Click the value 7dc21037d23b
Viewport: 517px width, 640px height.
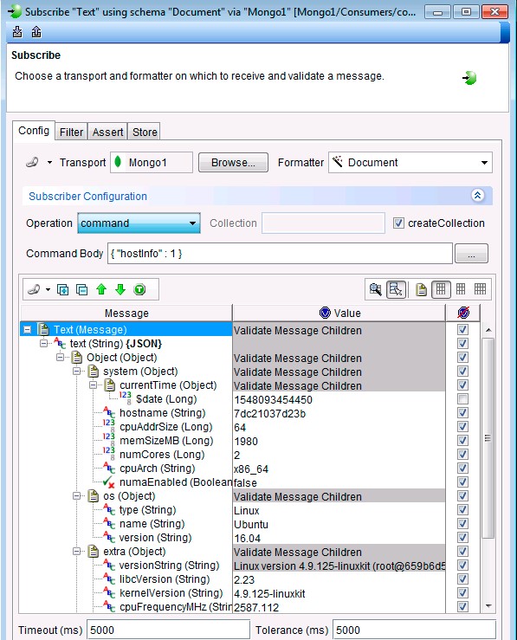pyautogui.click(x=269, y=414)
